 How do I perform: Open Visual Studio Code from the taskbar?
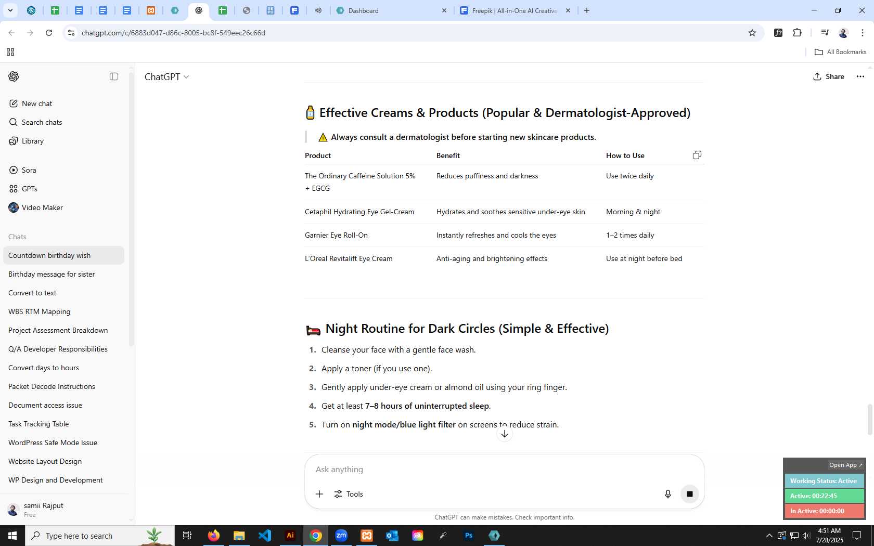point(264,536)
